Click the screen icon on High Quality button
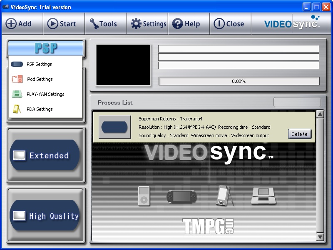 [x=19, y=216]
